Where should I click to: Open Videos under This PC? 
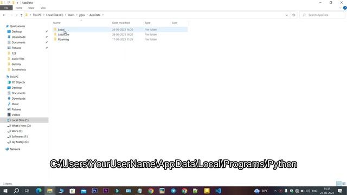(16, 115)
